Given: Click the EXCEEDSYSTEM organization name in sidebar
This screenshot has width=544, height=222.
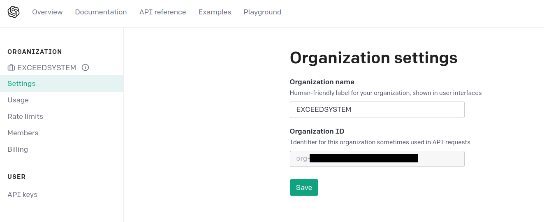Looking at the screenshot, I should (46, 68).
